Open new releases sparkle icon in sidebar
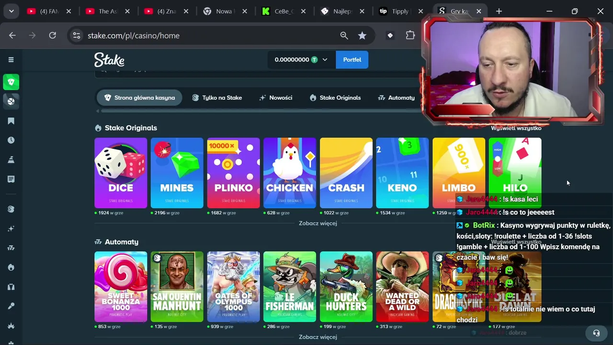The image size is (613, 345). pyautogui.click(x=11, y=229)
